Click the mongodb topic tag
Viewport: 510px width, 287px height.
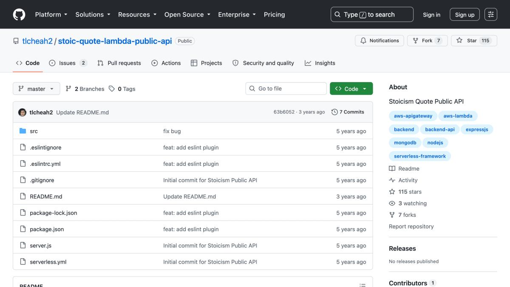pos(405,143)
